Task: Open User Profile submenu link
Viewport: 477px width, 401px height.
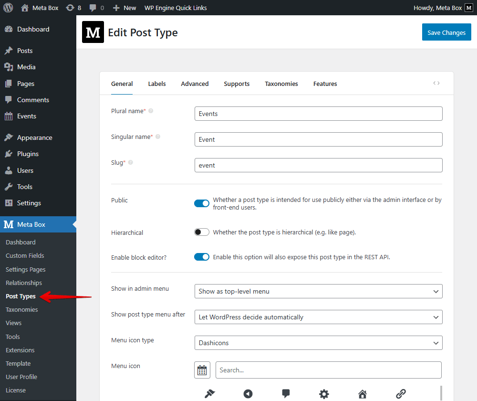Action: tap(21, 377)
